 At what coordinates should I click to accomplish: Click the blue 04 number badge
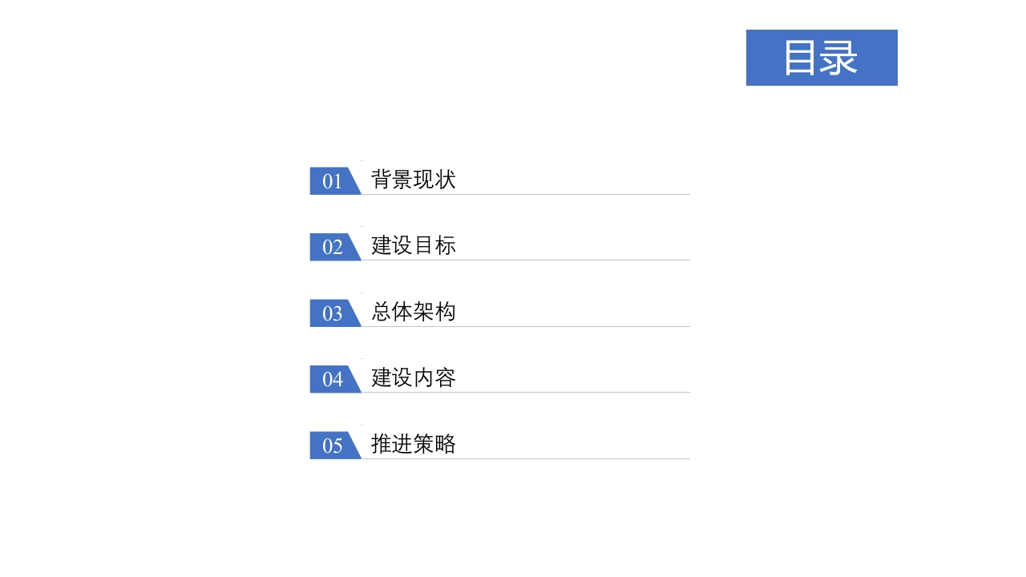334,379
